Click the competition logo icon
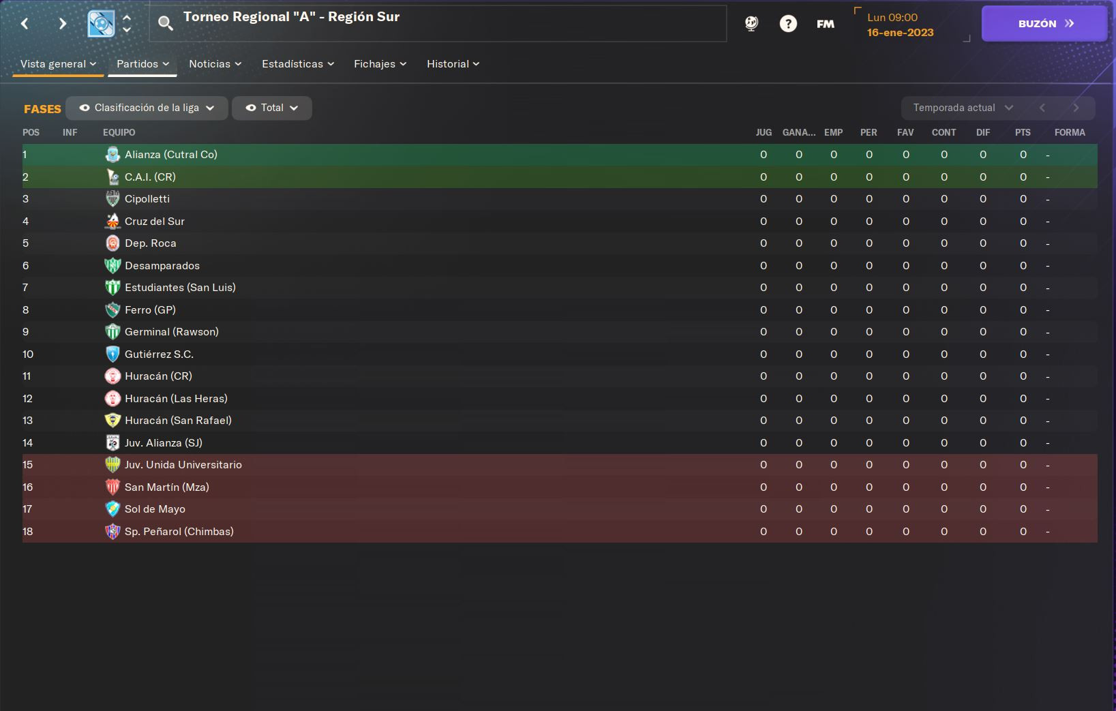This screenshot has width=1116, height=711. tap(101, 24)
